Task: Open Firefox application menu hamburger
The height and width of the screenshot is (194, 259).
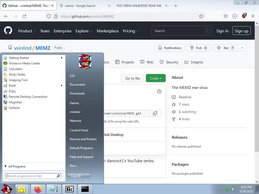Action: coord(253,16)
